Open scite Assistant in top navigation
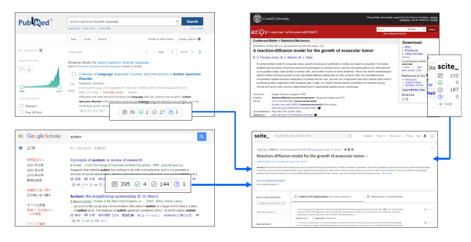This screenshot has width=471, height=242. 368,136
